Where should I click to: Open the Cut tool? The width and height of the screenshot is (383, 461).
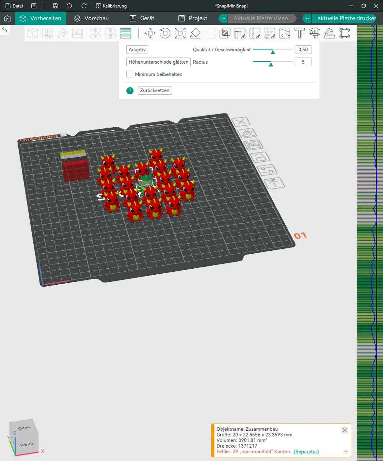point(210,33)
